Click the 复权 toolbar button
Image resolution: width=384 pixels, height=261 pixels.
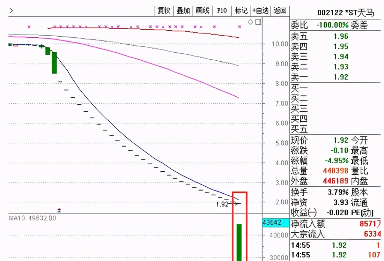(164, 10)
